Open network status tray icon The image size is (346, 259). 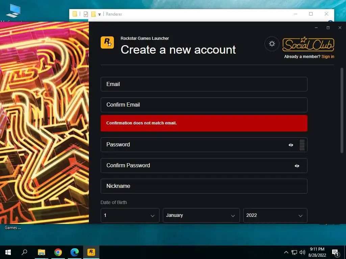click(x=294, y=252)
